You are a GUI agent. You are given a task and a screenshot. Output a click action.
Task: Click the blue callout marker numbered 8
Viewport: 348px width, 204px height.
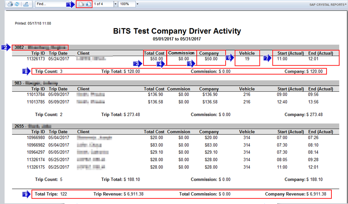click(x=26, y=71)
